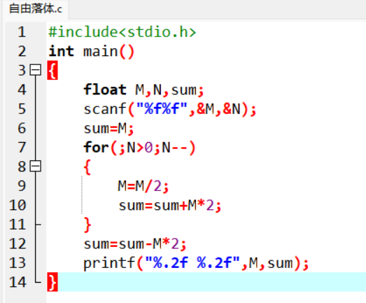Click line number 10 in the gutter

[x=17, y=205]
